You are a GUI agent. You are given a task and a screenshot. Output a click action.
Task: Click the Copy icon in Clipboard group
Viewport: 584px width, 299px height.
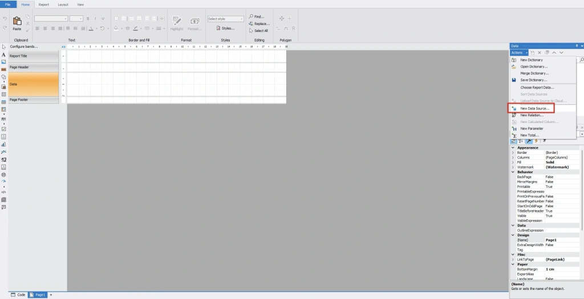click(x=27, y=17)
